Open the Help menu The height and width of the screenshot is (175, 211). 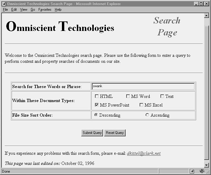point(58,10)
